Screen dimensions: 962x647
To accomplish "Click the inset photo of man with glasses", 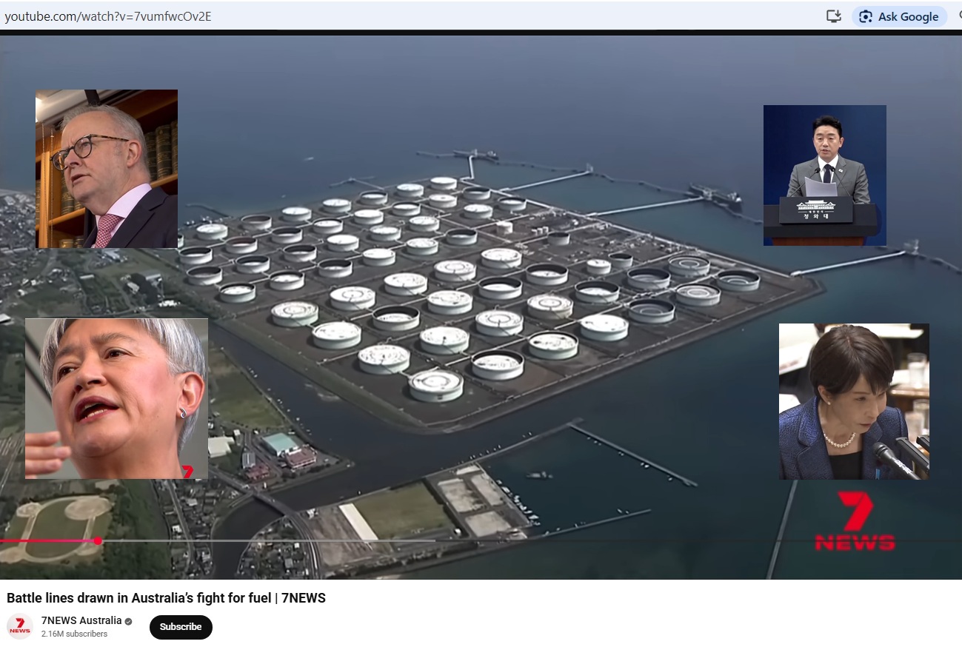I will point(107,169).
